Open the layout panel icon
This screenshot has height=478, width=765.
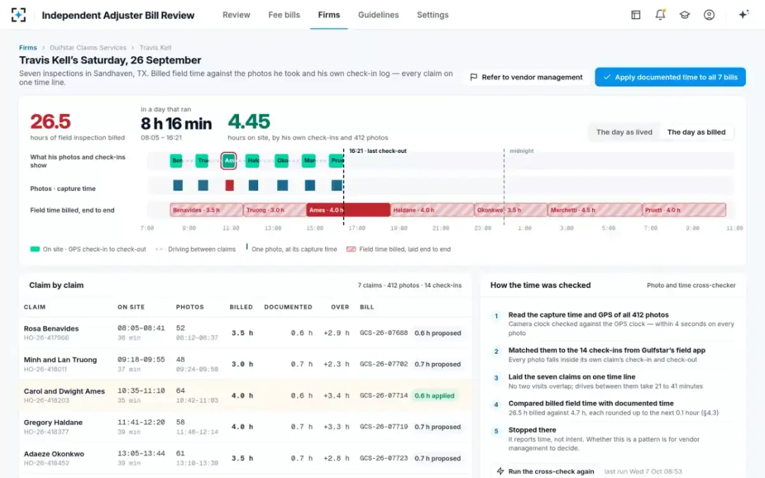click(636, 15)
